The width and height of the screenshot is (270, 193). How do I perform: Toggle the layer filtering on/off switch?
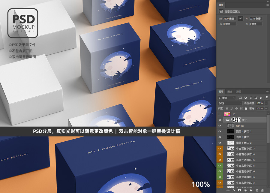pos(267,98)
